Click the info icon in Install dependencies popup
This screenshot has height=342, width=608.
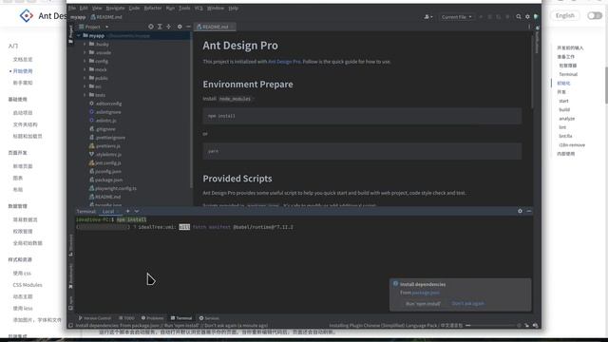pyautogui.click(x=395, y=284)
